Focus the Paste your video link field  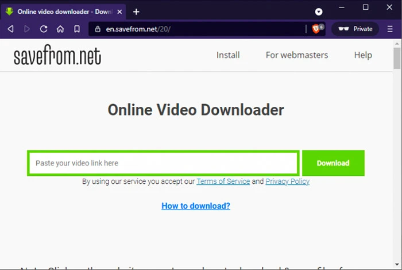(163, 163)
